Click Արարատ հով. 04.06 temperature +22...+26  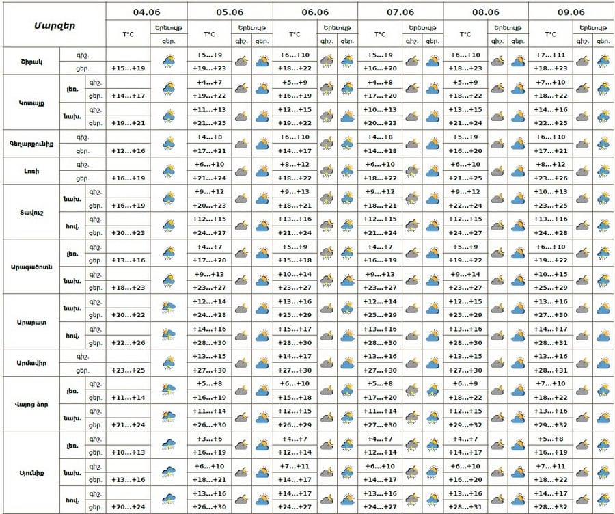[128, 342]
